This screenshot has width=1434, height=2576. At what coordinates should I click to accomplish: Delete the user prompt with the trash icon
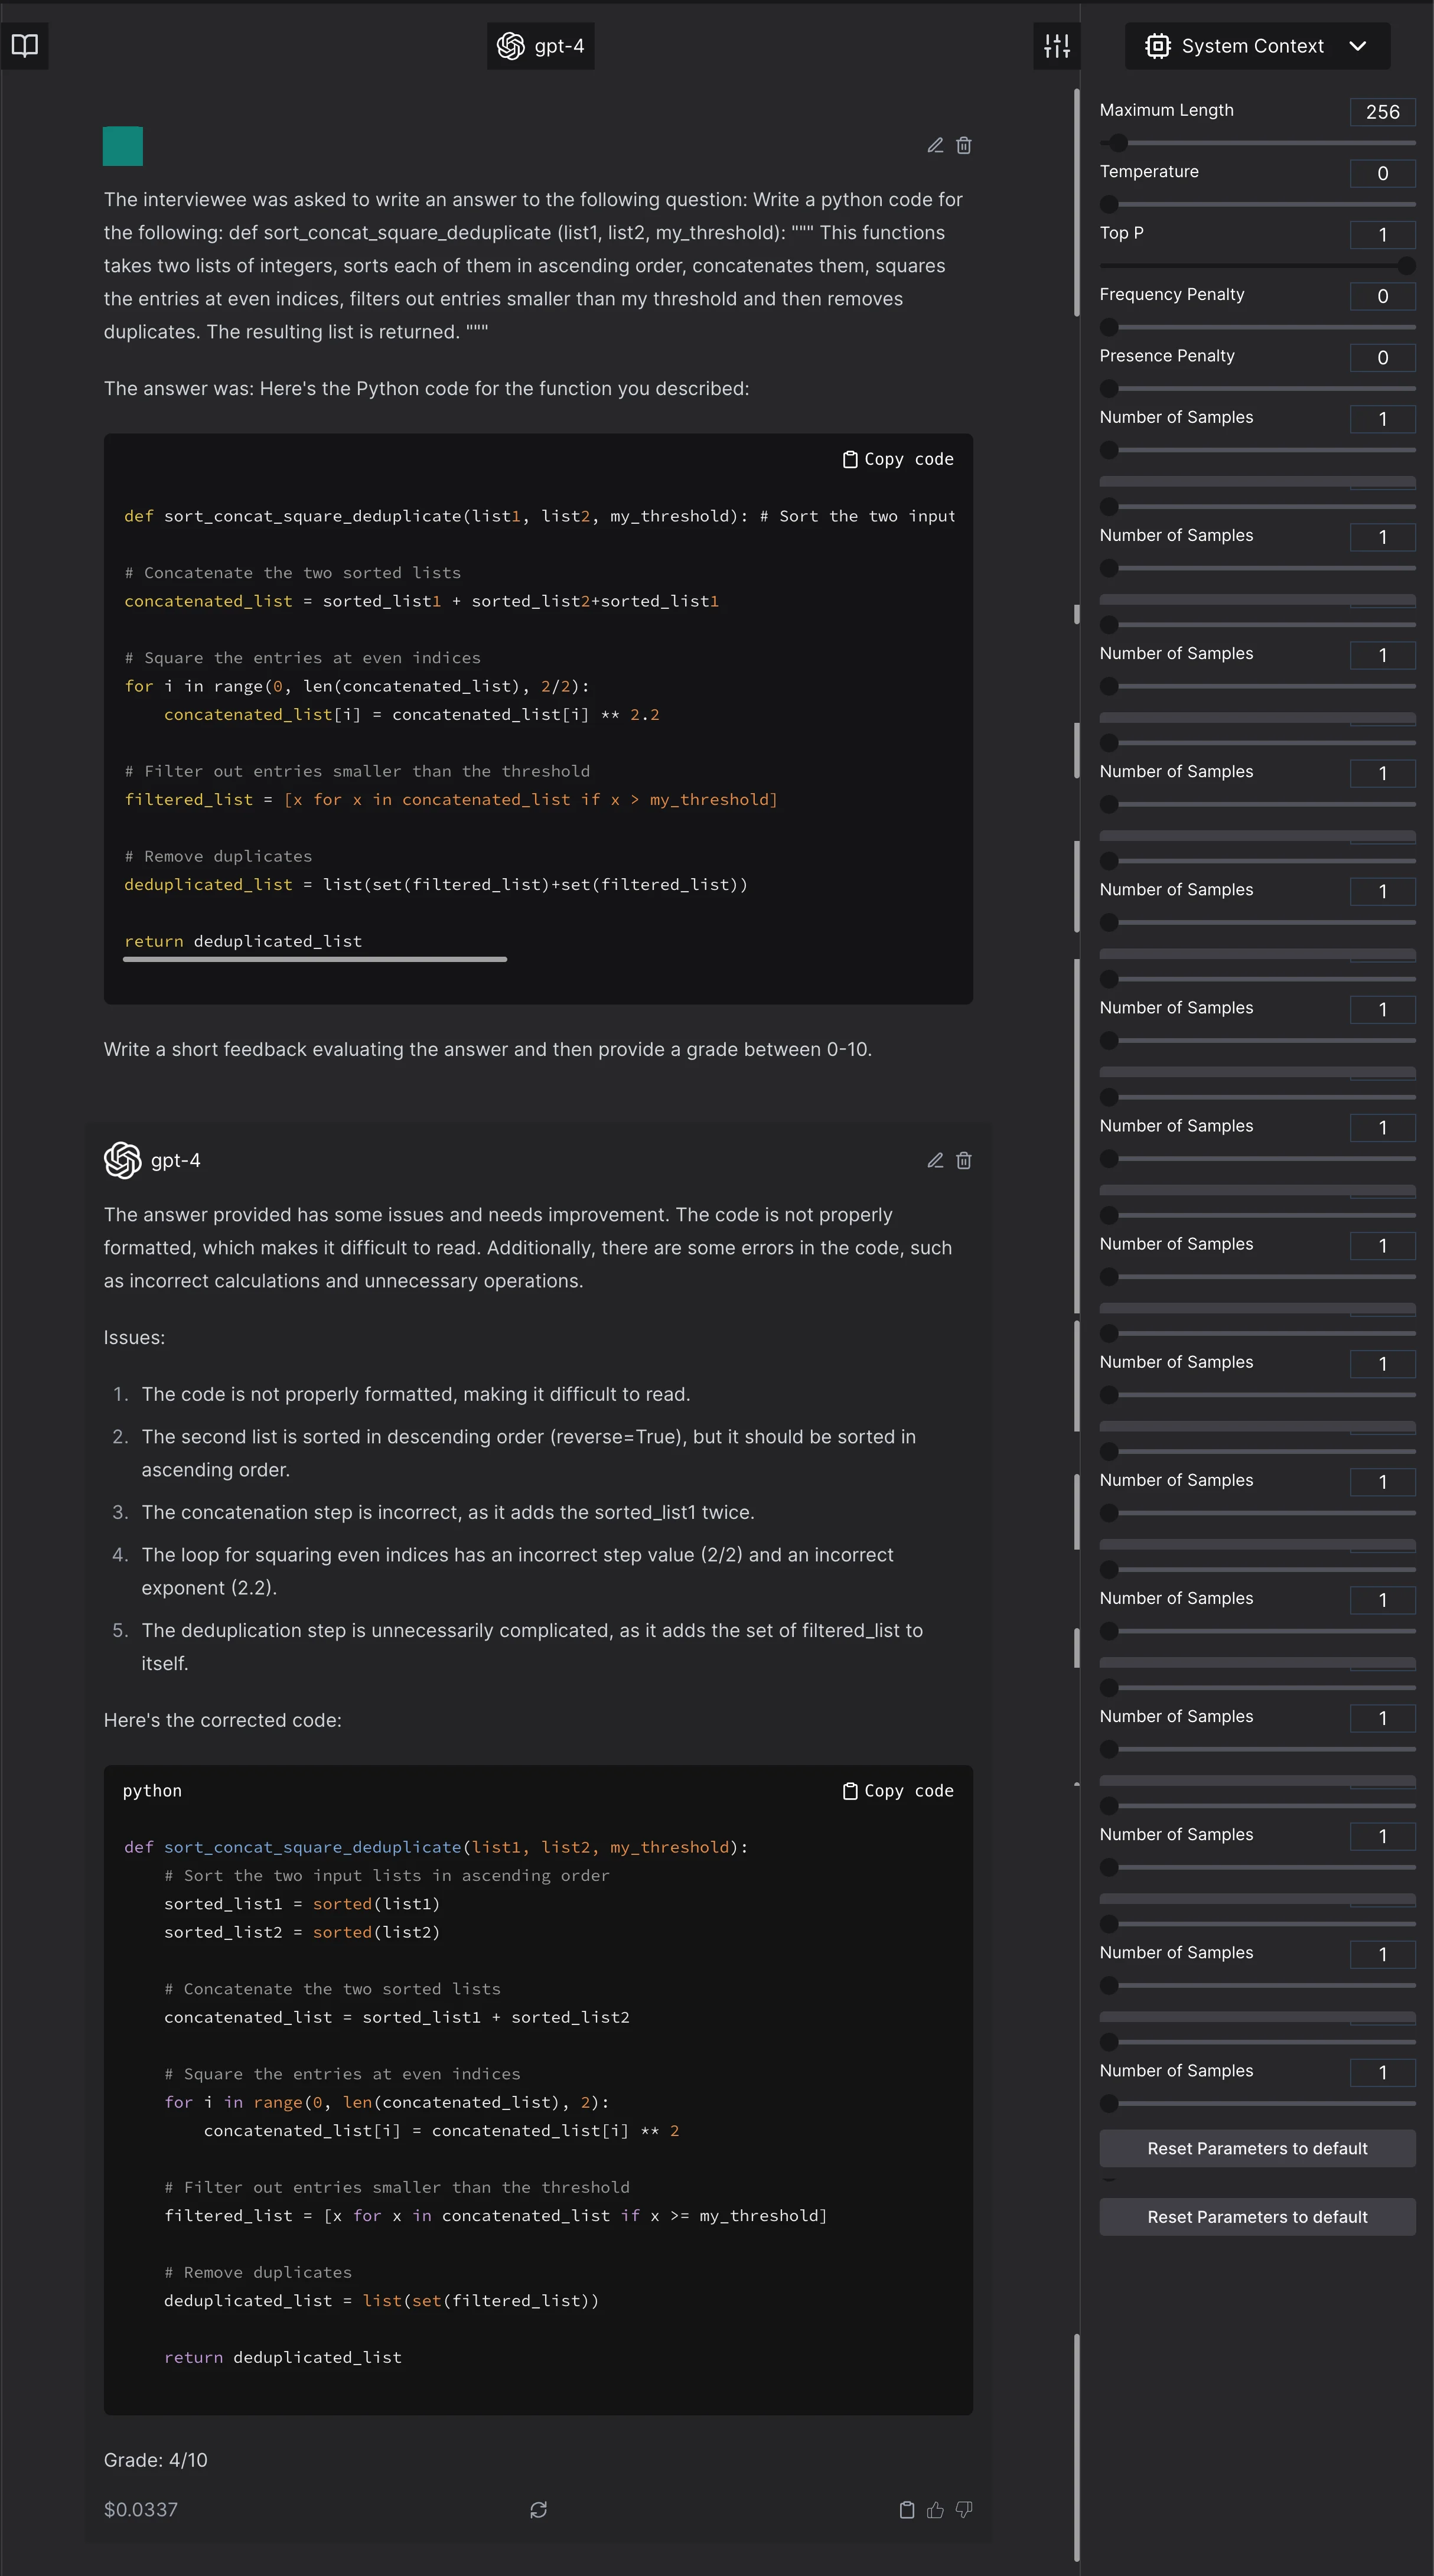pyautogui.click(x=963, y=145)
